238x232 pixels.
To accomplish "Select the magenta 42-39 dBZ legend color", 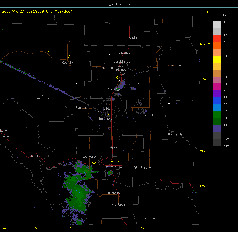I will 217,87.
